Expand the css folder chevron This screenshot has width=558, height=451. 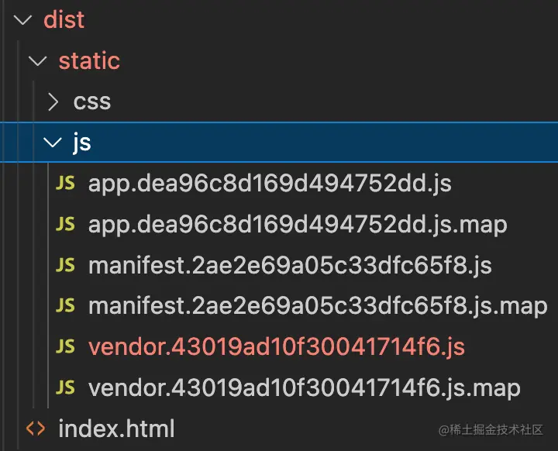coord(53,102)
